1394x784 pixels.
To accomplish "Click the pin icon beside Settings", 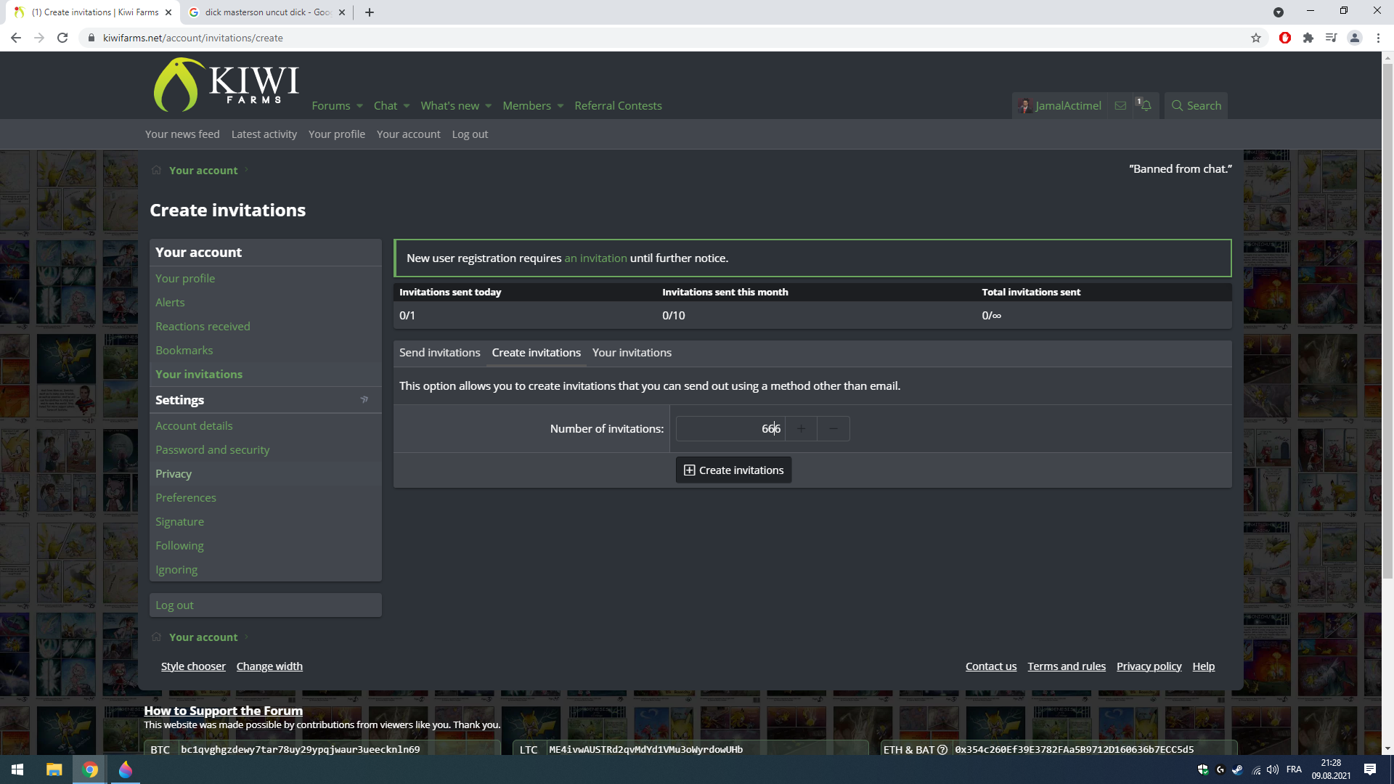I will point(364,400).
